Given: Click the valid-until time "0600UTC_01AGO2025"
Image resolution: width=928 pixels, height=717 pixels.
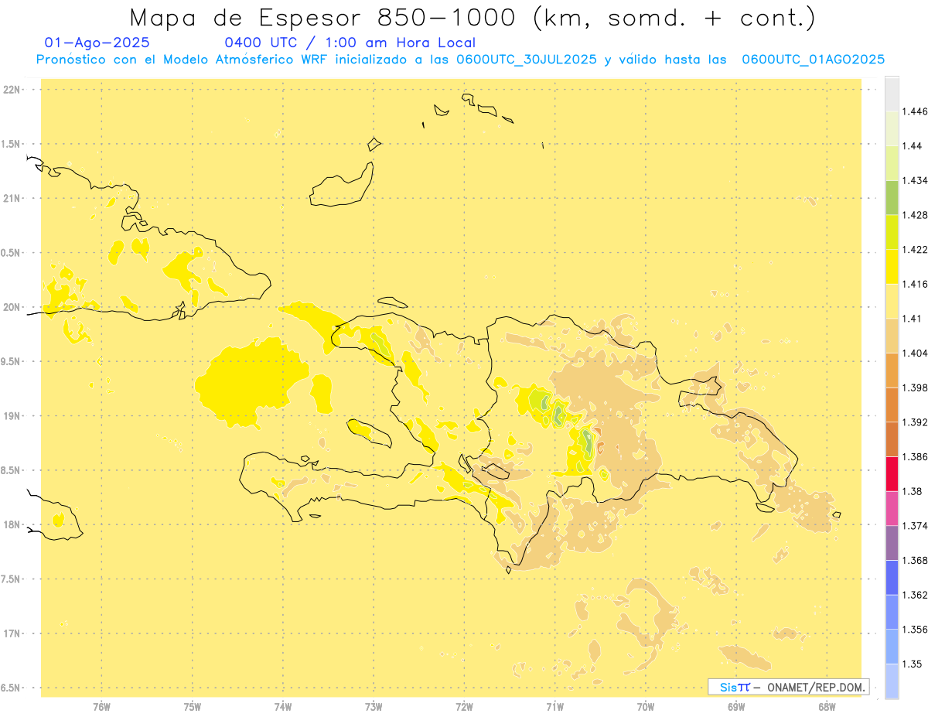Looking at the screenshot, I should [x=814, y=60].
